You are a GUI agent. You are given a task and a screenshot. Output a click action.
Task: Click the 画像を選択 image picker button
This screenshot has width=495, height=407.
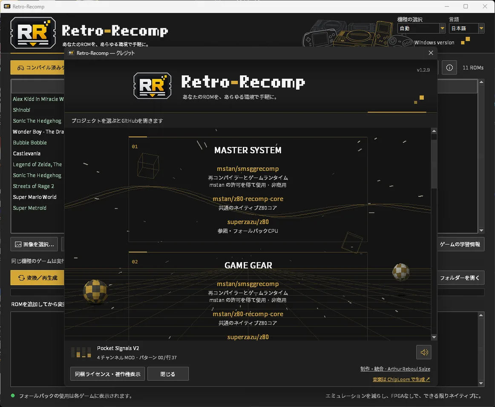click(x=34, y=244)
